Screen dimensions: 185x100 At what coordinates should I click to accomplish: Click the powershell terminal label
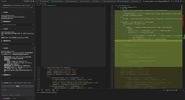170,90
